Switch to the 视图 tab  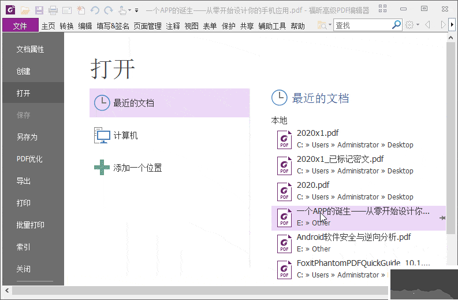pos(192,26)
